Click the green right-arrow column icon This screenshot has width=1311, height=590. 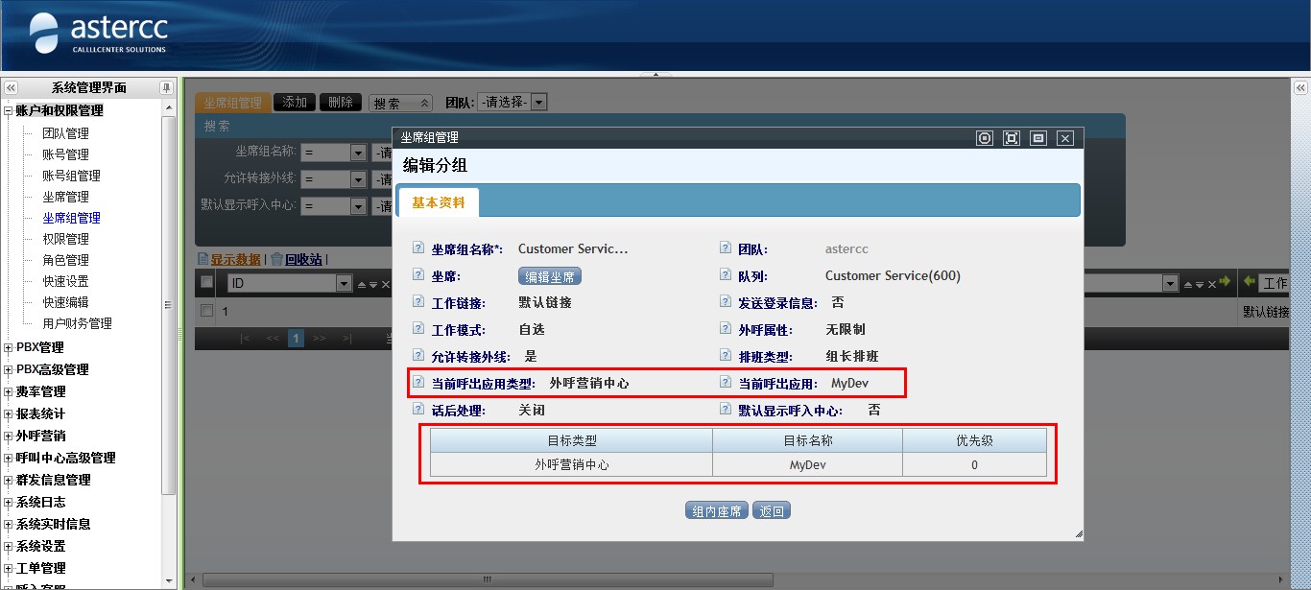(1225, 282)
